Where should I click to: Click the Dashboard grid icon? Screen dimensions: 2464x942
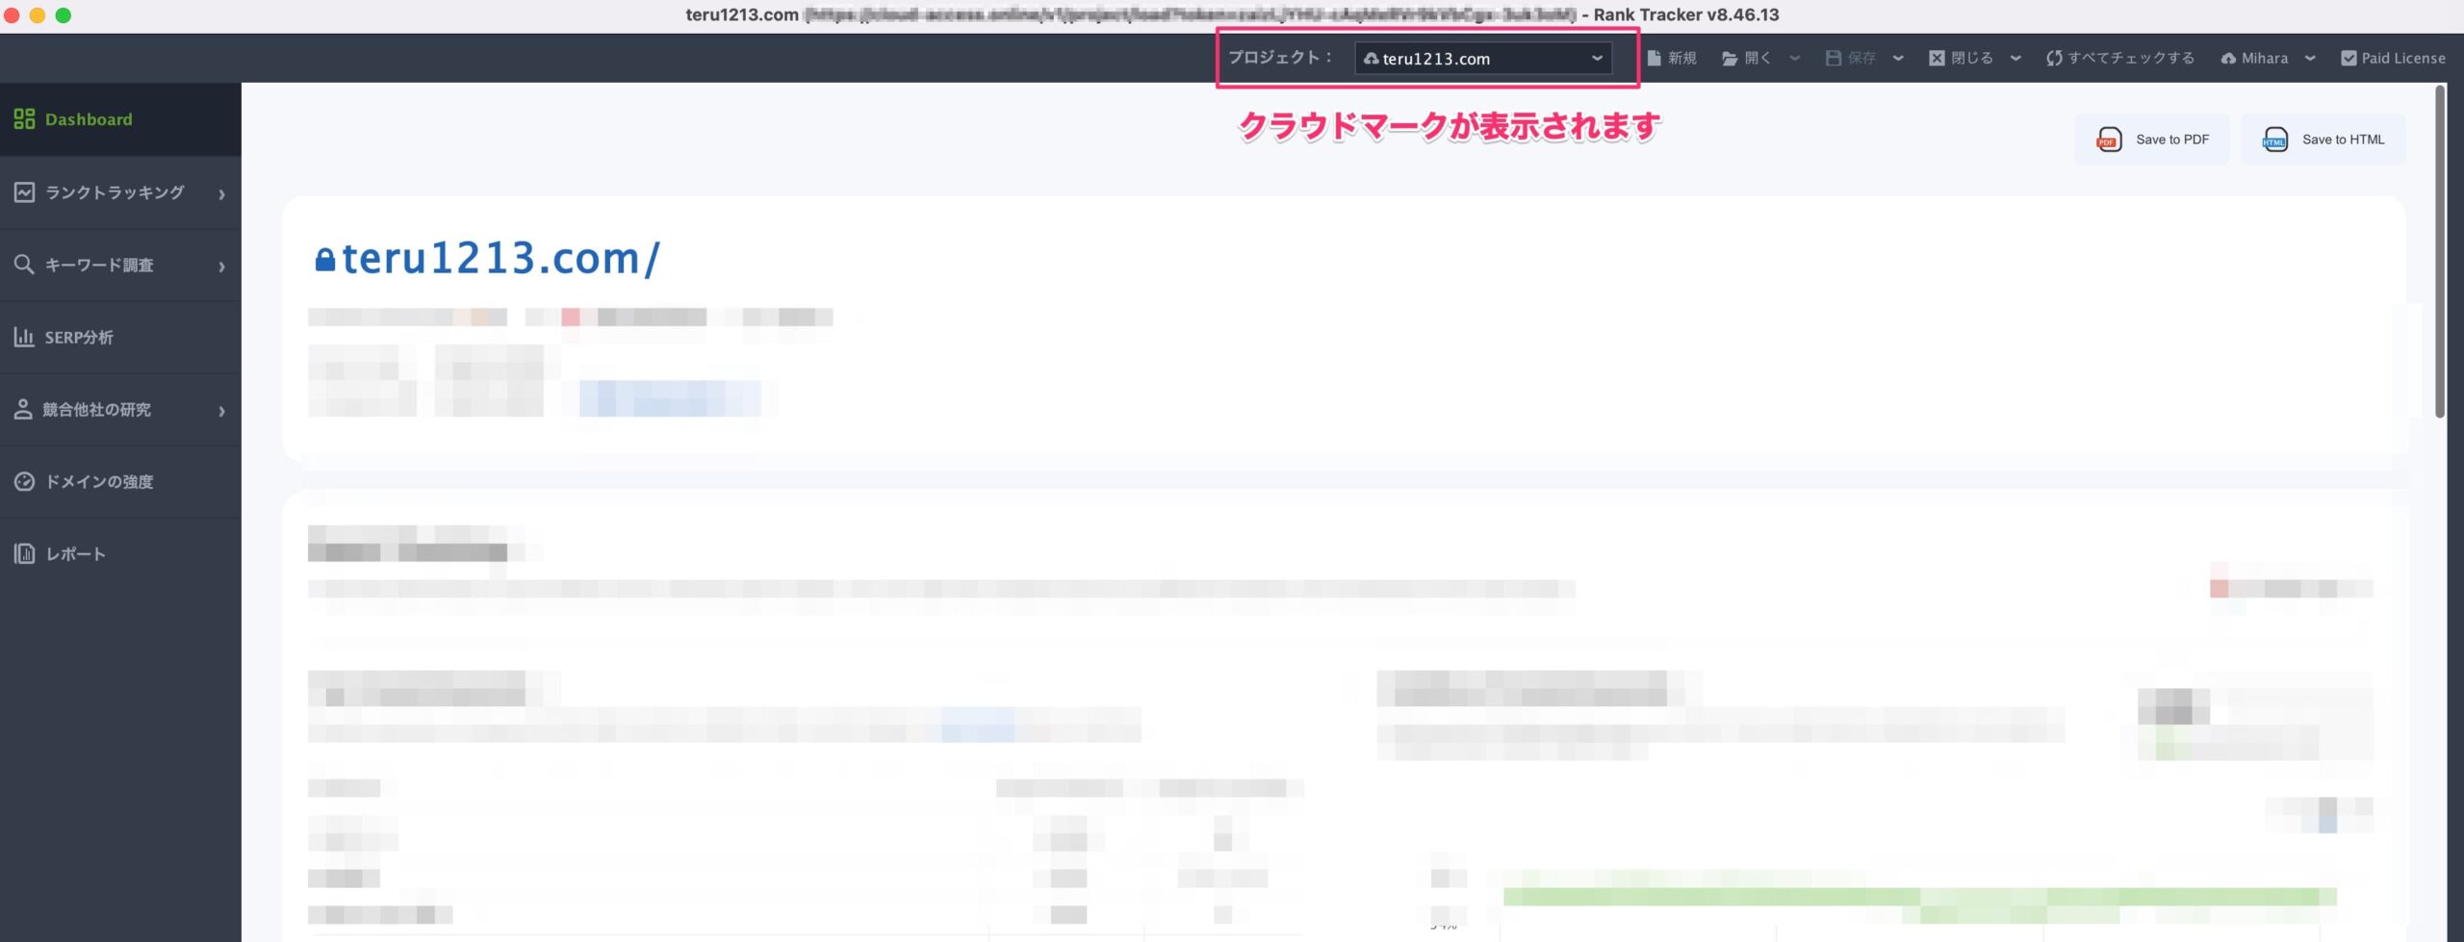coord(24,119)
